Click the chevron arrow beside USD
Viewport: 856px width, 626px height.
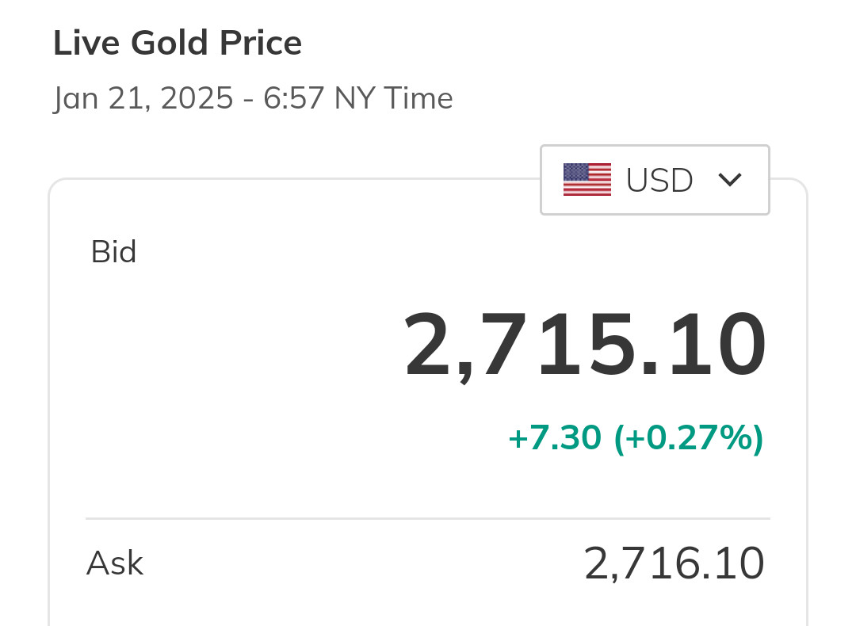729,180
